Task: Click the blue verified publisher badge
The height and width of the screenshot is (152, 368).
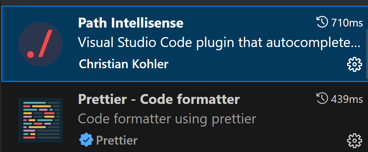Action: pyautogui.click(x=86, y=140)
